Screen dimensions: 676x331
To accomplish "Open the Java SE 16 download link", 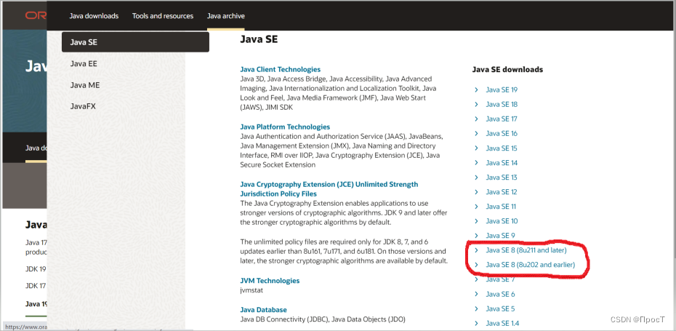I will pos(502,134).
